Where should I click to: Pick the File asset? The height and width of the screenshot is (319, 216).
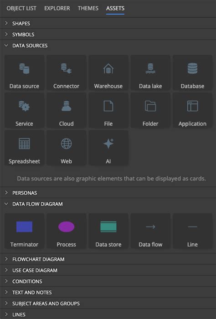tap(108, 110)
